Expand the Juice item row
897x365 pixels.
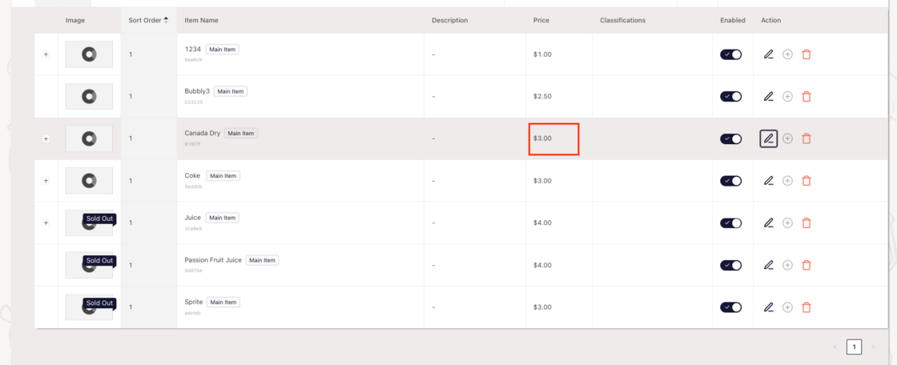coord(46,223)
